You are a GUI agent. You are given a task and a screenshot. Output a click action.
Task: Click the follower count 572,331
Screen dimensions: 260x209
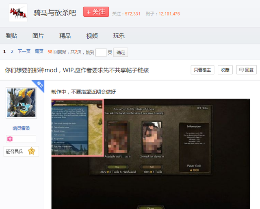133,14
